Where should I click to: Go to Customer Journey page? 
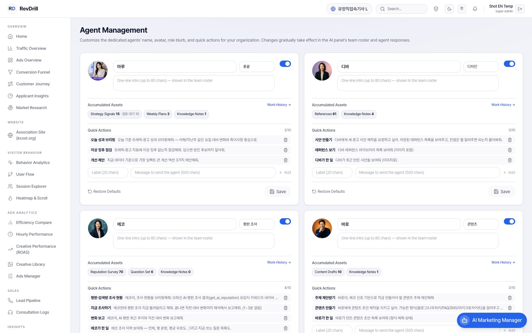point(33,84)
